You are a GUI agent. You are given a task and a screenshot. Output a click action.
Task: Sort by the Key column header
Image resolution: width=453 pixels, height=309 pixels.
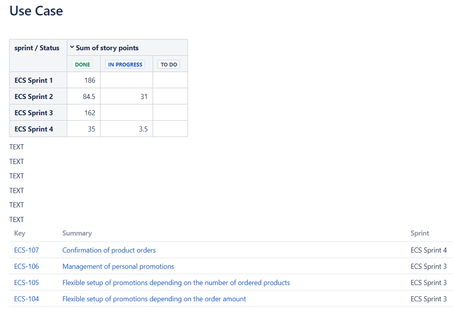pos(19,233)
